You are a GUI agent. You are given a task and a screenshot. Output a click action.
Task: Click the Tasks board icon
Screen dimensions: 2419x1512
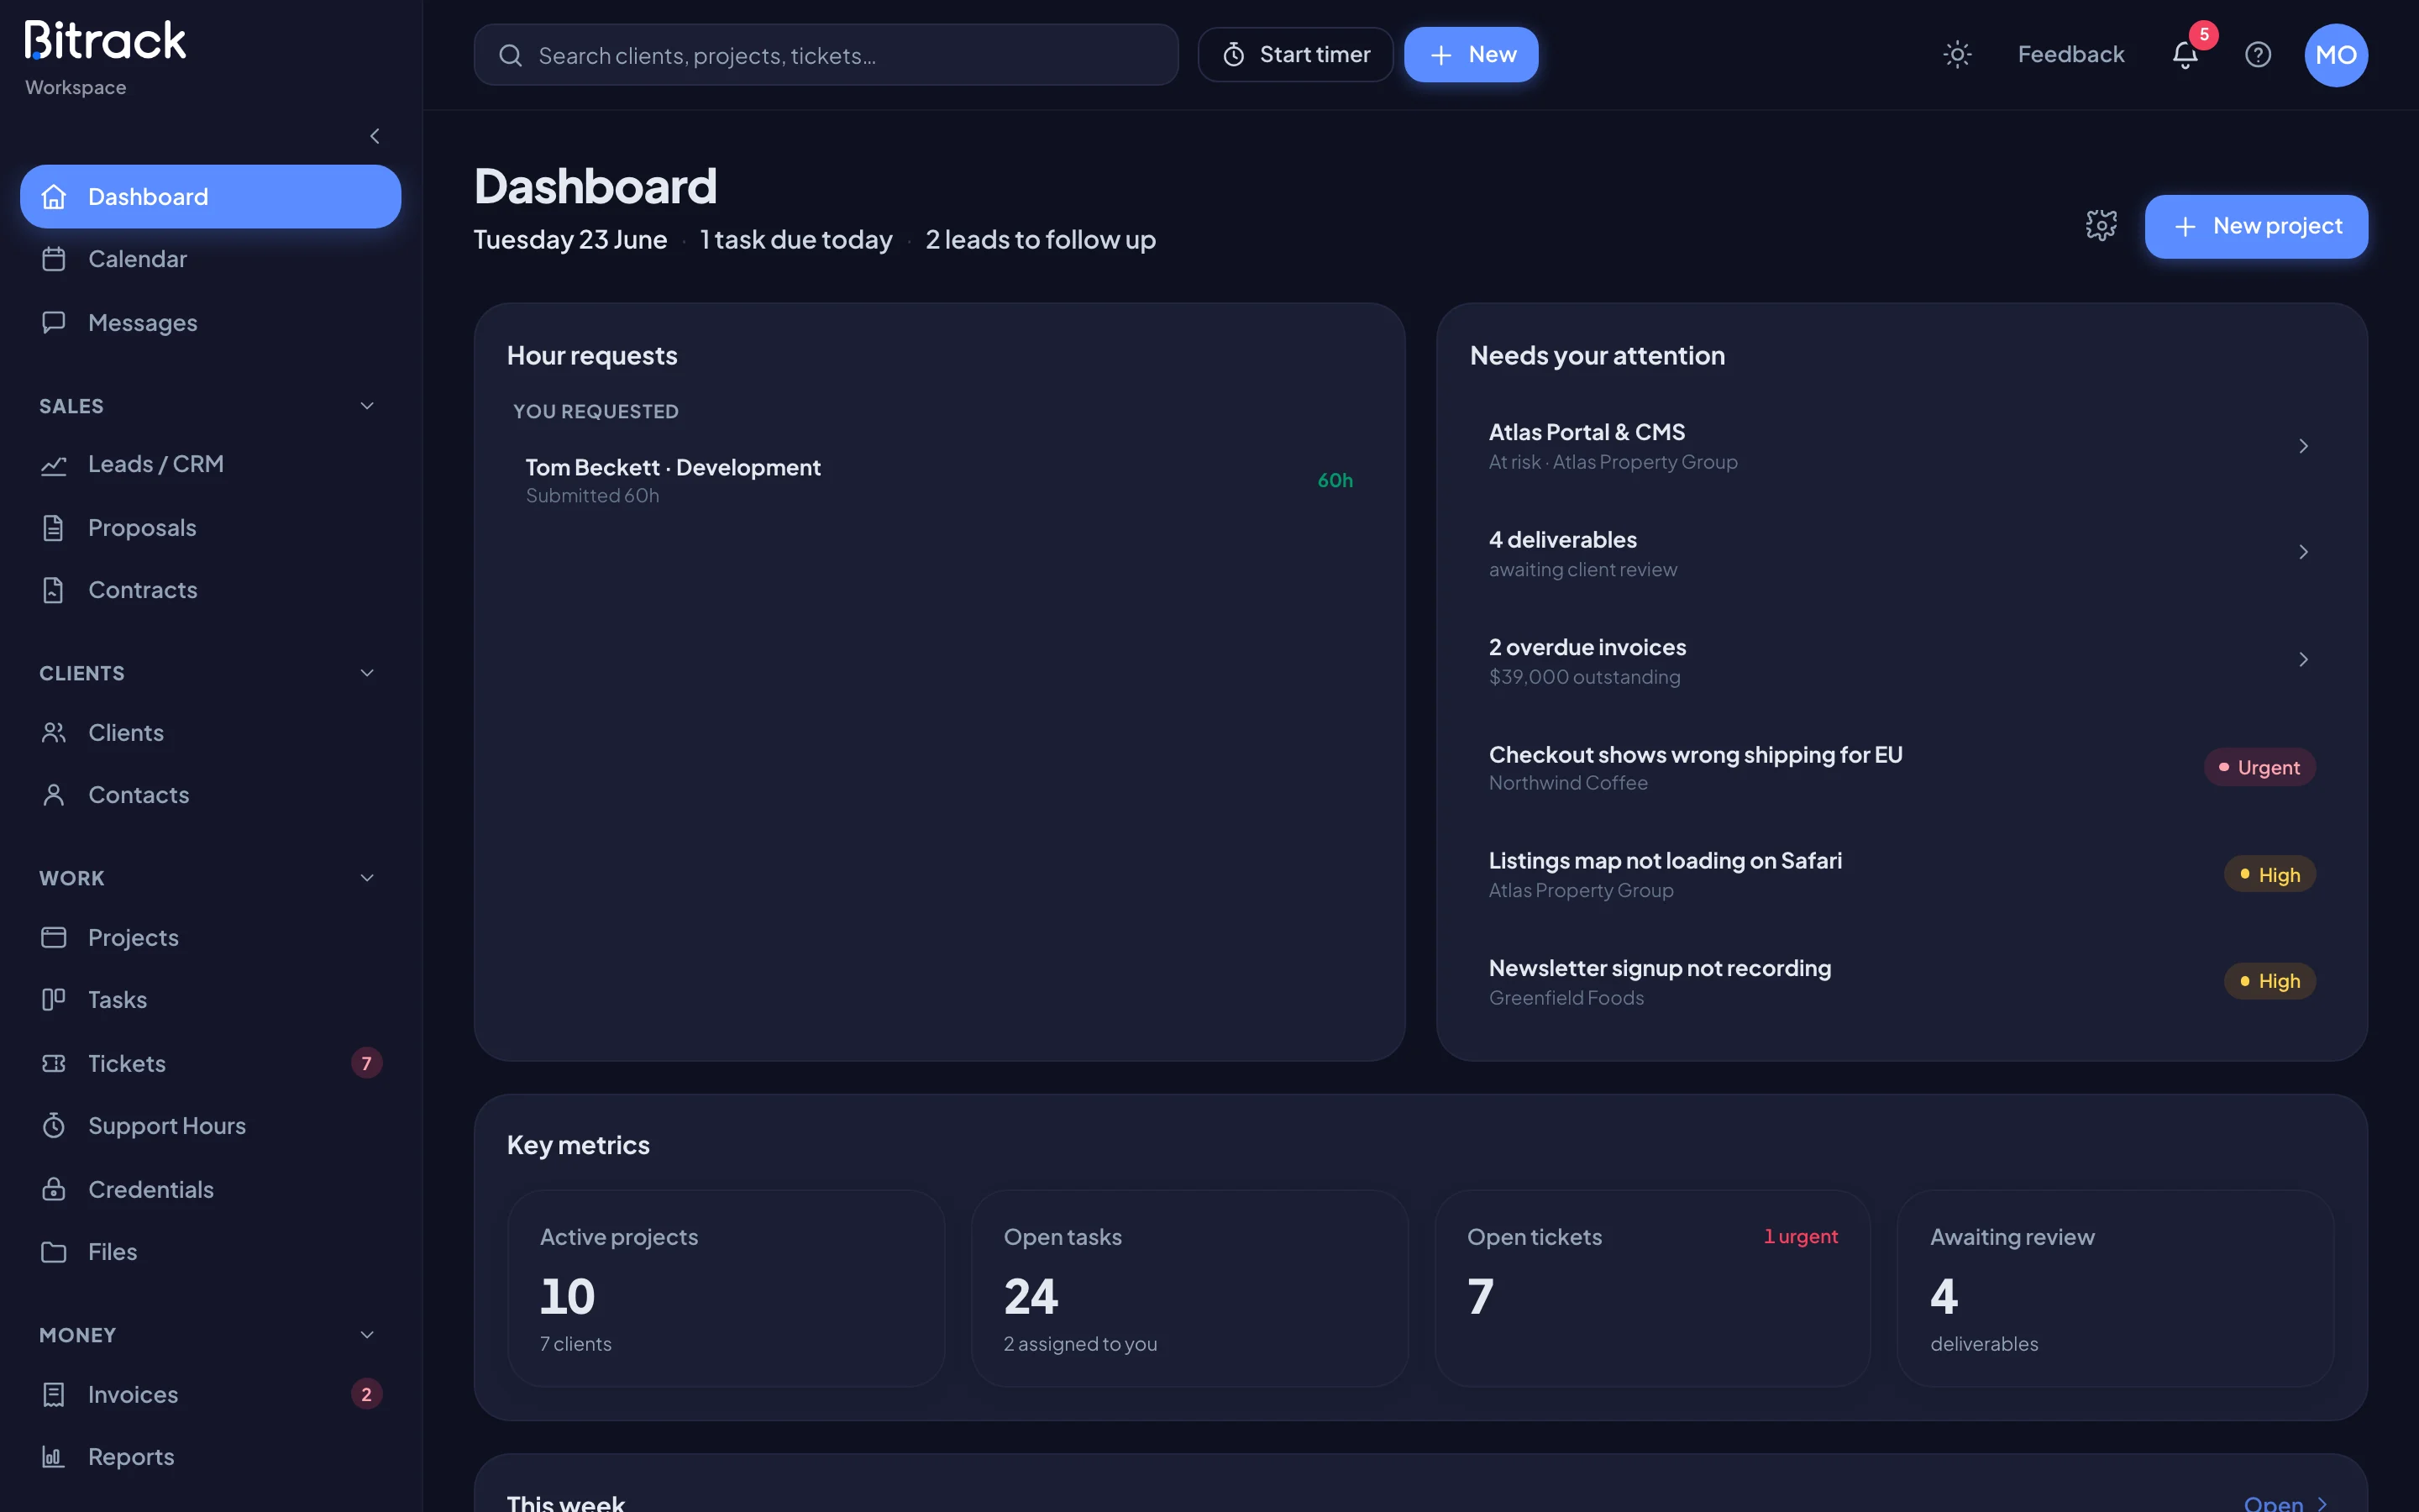pos(54,1000)
